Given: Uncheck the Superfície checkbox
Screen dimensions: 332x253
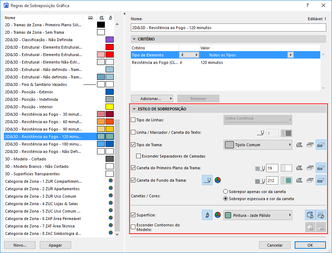Looking at the screenshot, I should 133,215.
